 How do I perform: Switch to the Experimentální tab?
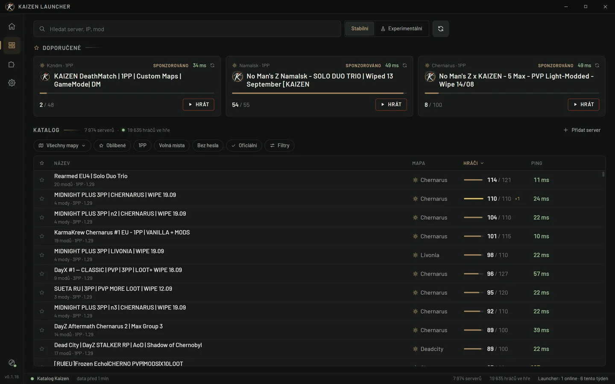point(401,29)
